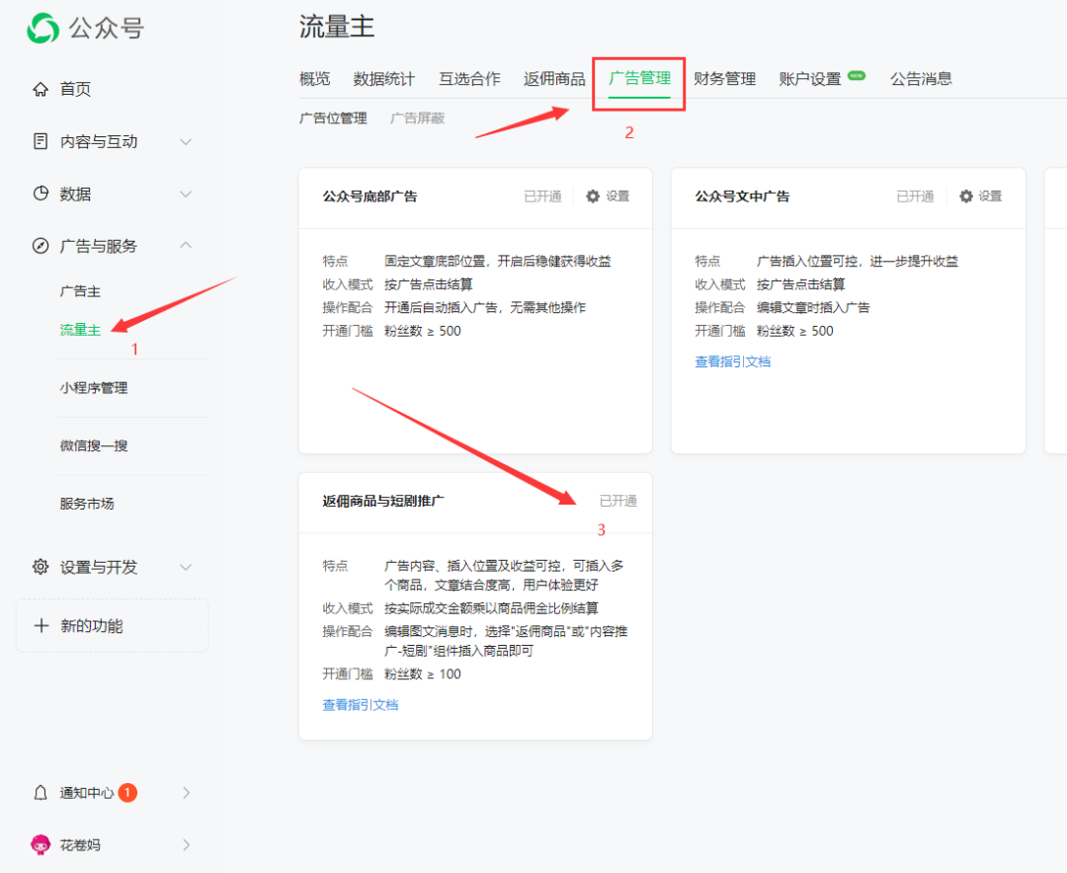Viewport: 1067px width, 873px height.
Task: Click the 流量主 page heading
Action: pyautogui.click(x=337, y=27)
